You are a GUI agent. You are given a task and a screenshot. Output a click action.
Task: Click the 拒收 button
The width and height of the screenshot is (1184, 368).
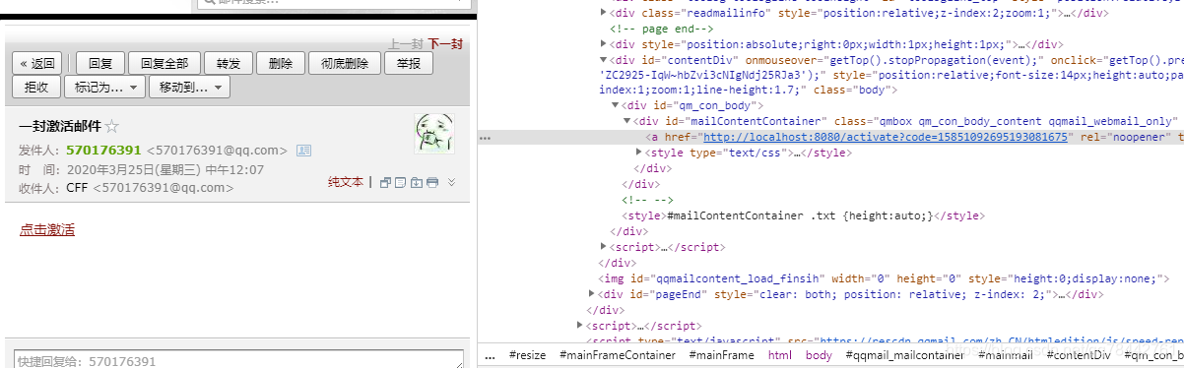pos(36,87)
